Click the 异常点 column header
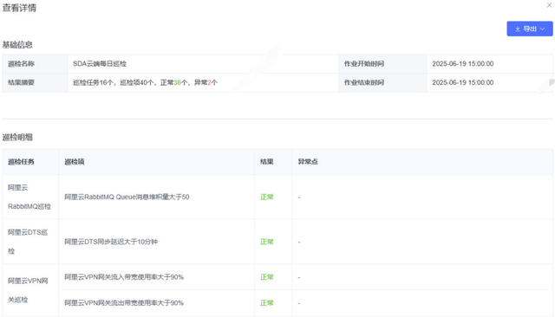This screenshot has height=317, width=555. click(308, 161)
